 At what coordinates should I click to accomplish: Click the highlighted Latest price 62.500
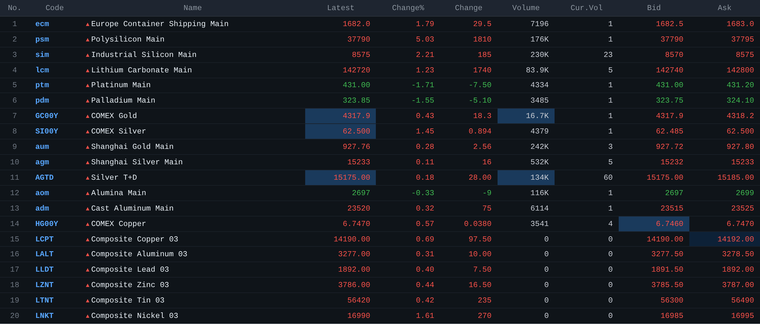pyautogui.click(x=341, y=131)
